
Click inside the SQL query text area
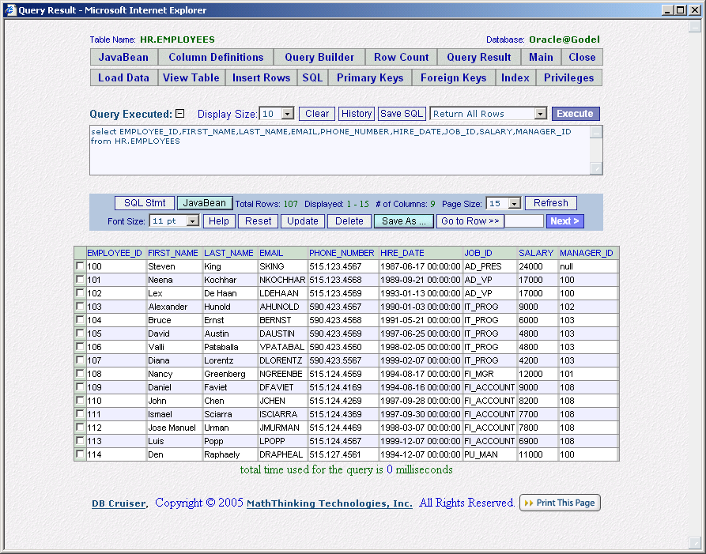[340, 150]
